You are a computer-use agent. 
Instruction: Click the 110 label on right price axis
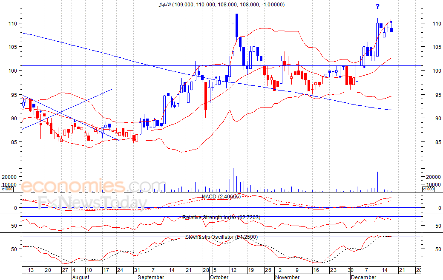pyautogui.click(x=437, y=24)
